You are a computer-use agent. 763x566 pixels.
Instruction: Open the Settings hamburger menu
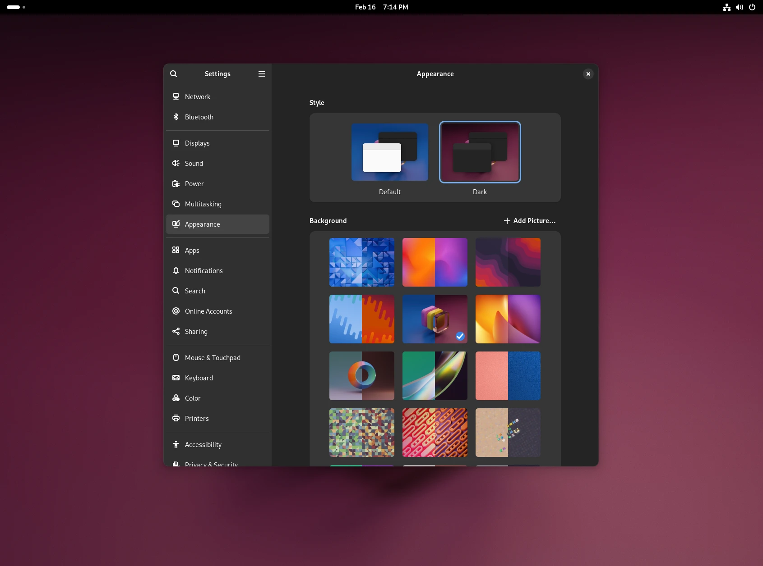[262, 74]
